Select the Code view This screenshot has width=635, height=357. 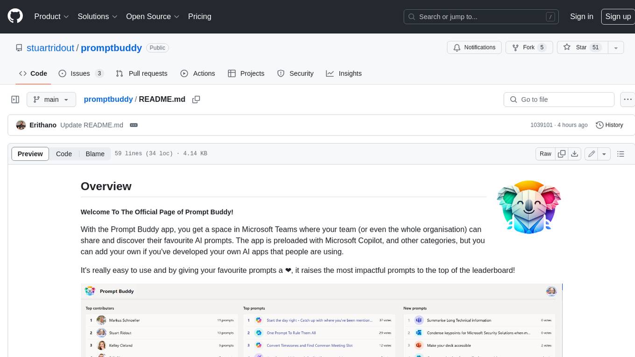pyautogui.click(x=64, y=154)
